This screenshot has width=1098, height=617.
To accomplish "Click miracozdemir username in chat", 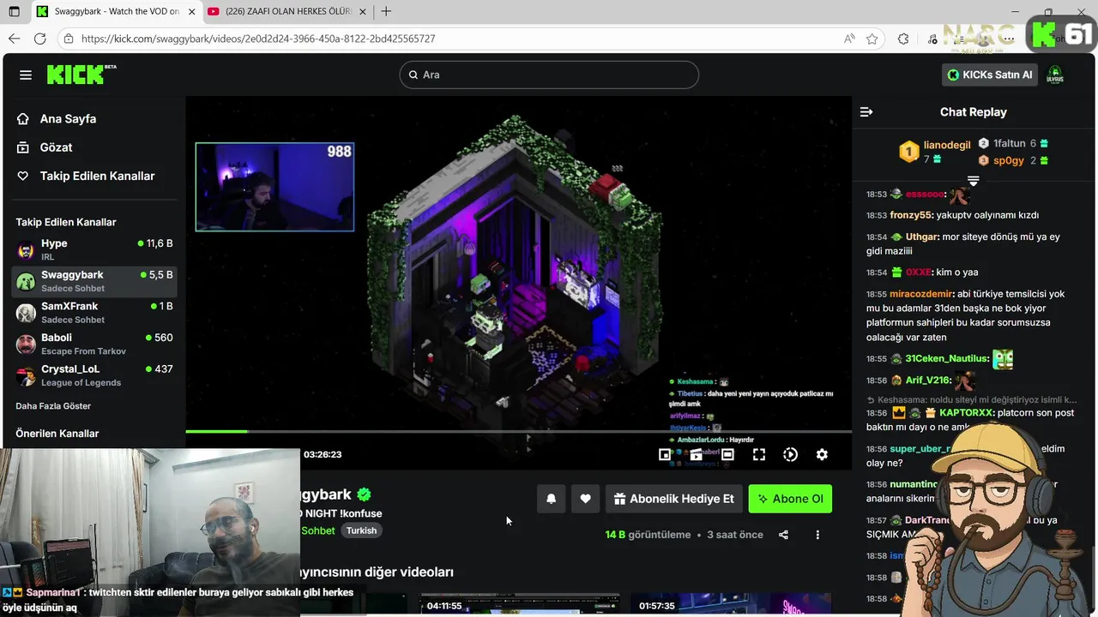I will click(921, 294).
